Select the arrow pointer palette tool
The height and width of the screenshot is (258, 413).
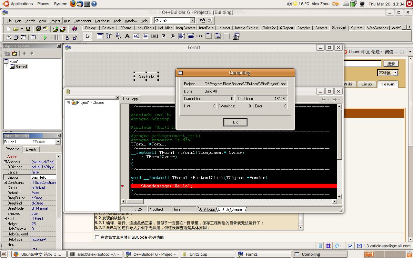coord(88,36)
